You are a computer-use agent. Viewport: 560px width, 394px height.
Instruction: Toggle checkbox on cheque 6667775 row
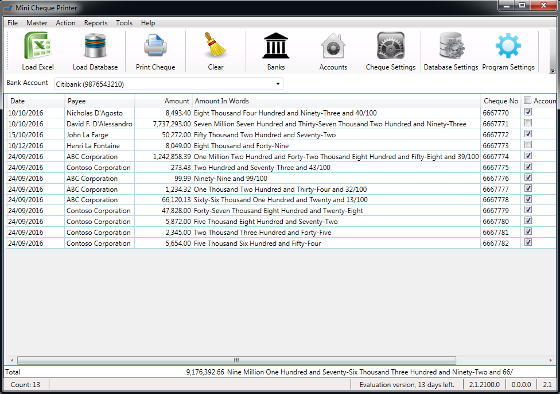(x=528, y=167)
